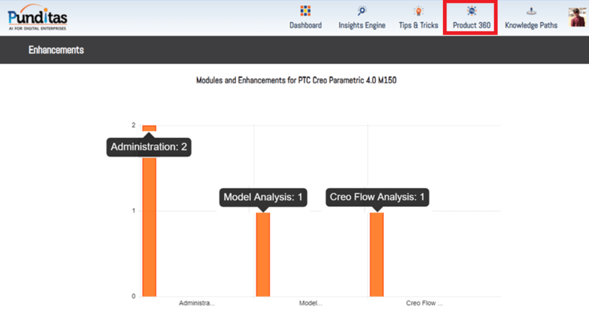Click the Enhancements page heading
This screenshot has height=332, width=589.
point(56,50)
